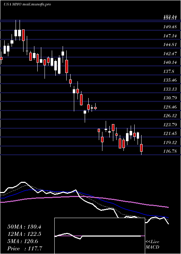Screen dimensions: 181x254
Task: Click the 'Price : 117.7' reading
Action: [25, 249]
